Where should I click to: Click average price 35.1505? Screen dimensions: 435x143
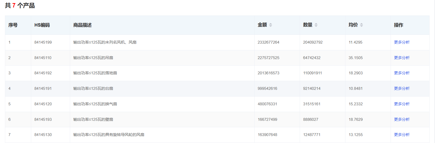click(x=356, y=58)
